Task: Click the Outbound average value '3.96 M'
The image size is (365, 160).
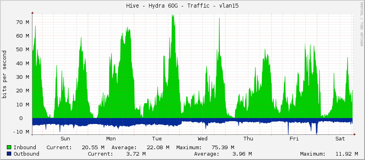Action: (x=242, y=154)
